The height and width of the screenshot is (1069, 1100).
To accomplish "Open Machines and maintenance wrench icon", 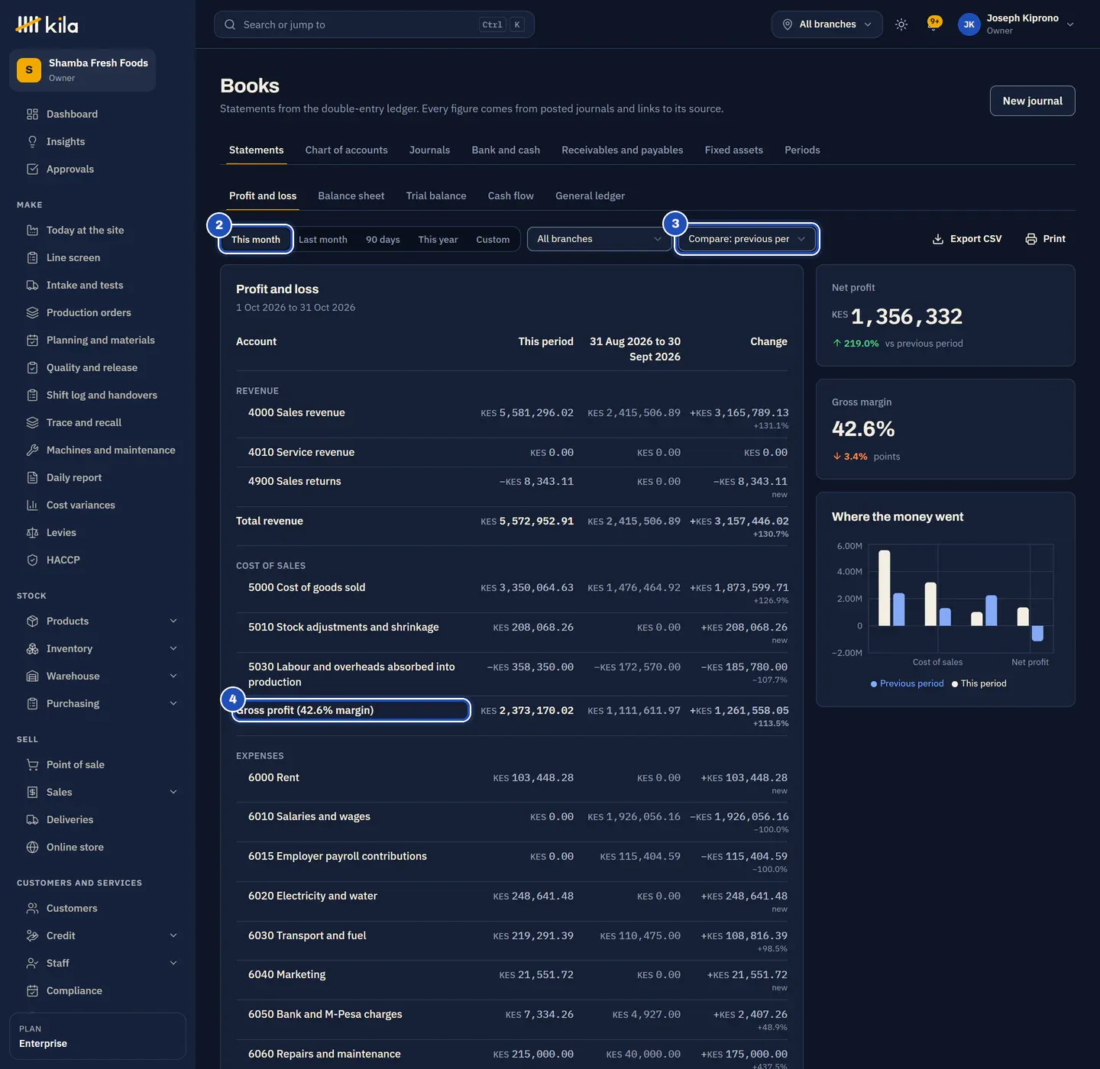I will (x=32, y=450).
